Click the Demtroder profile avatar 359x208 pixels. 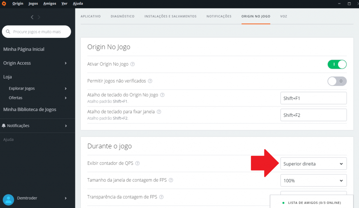(x=8, y=200)
